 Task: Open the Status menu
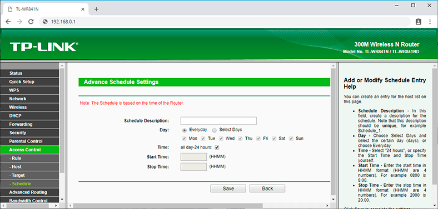click(x=29, y=73)
